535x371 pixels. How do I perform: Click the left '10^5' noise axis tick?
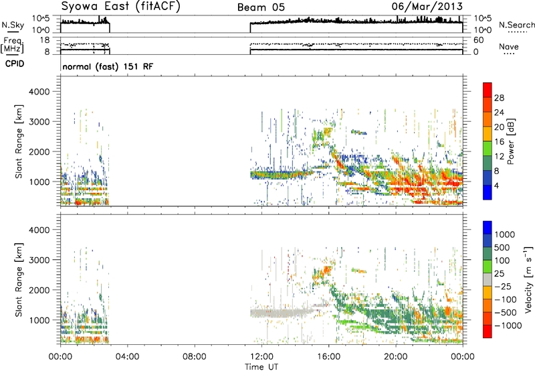pos(41,18)
